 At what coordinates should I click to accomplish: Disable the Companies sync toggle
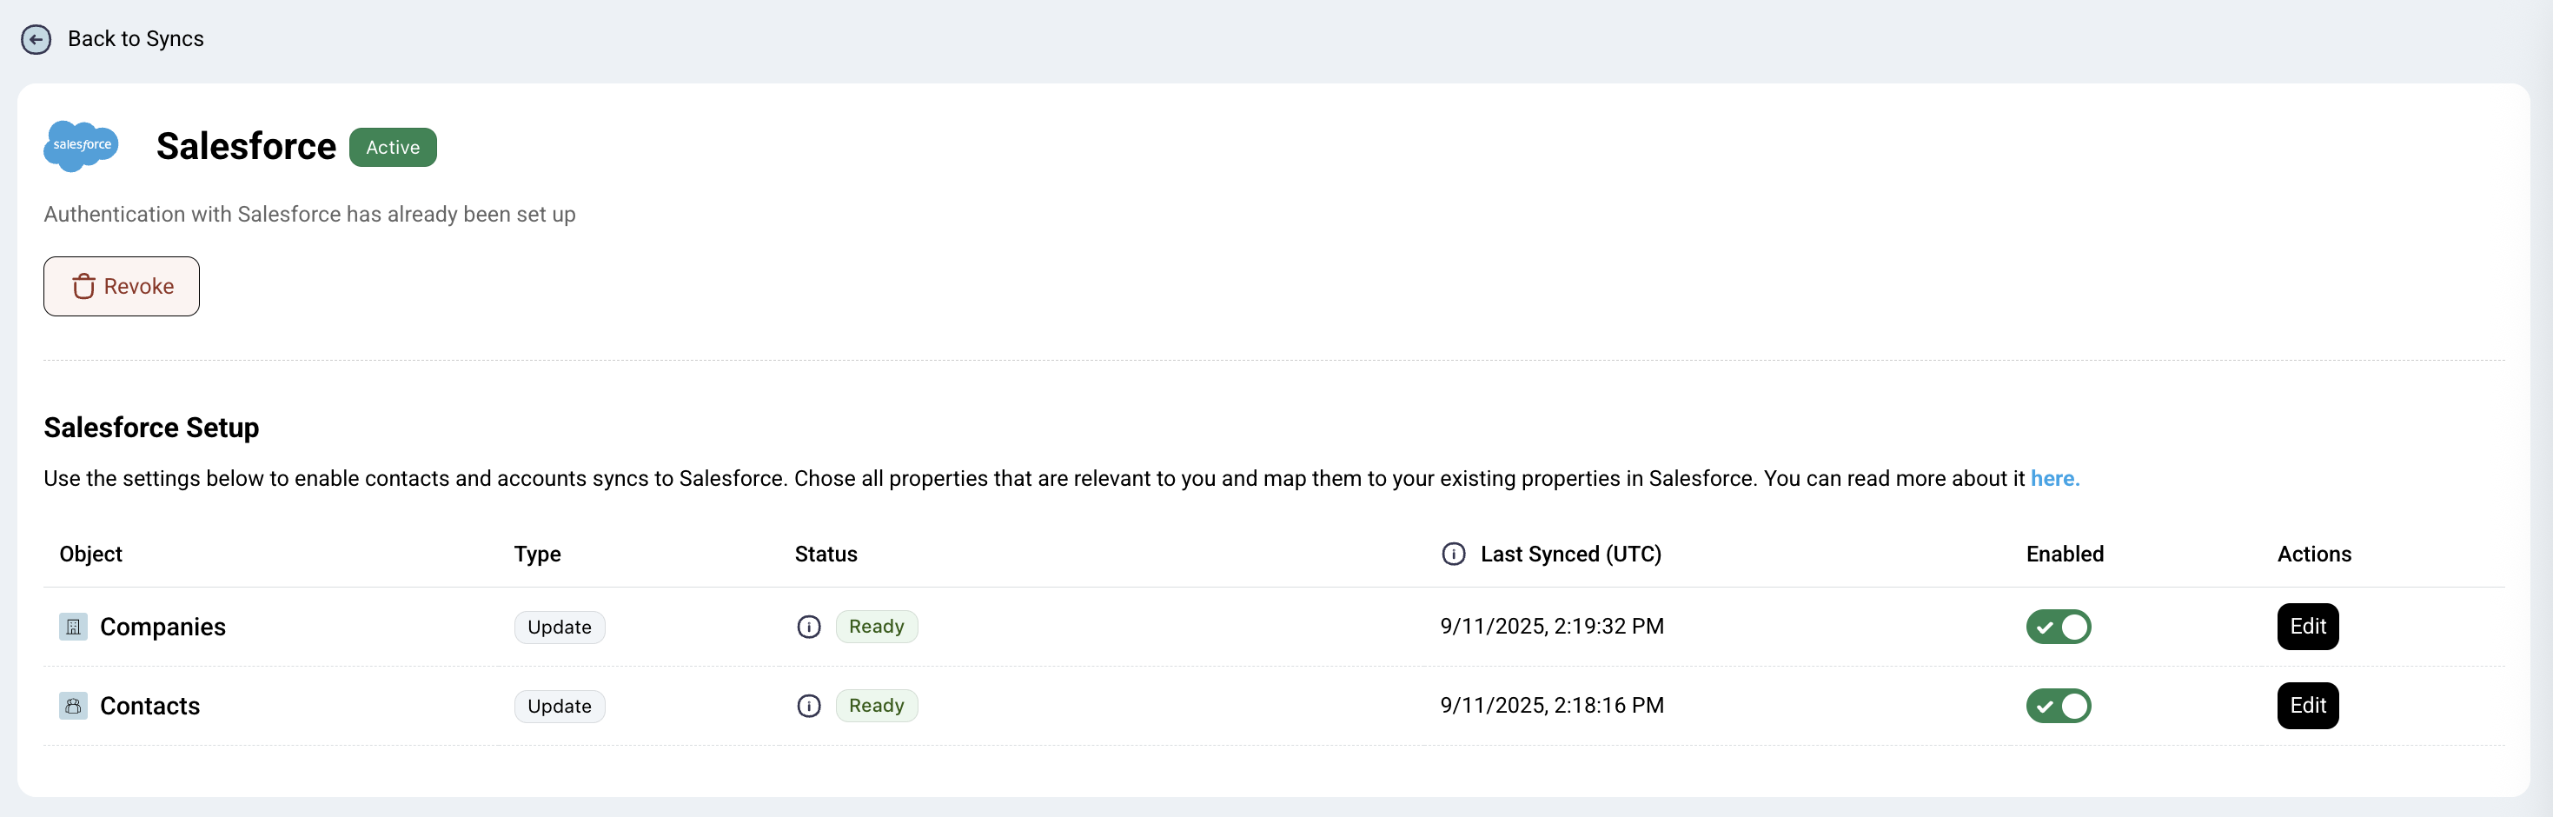(2058, 627)
